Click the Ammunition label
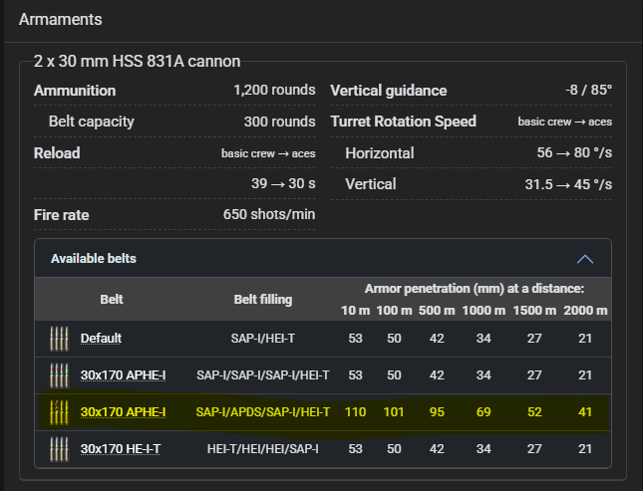Viewport: 643px width, 491px height. (x=75, y=91)
